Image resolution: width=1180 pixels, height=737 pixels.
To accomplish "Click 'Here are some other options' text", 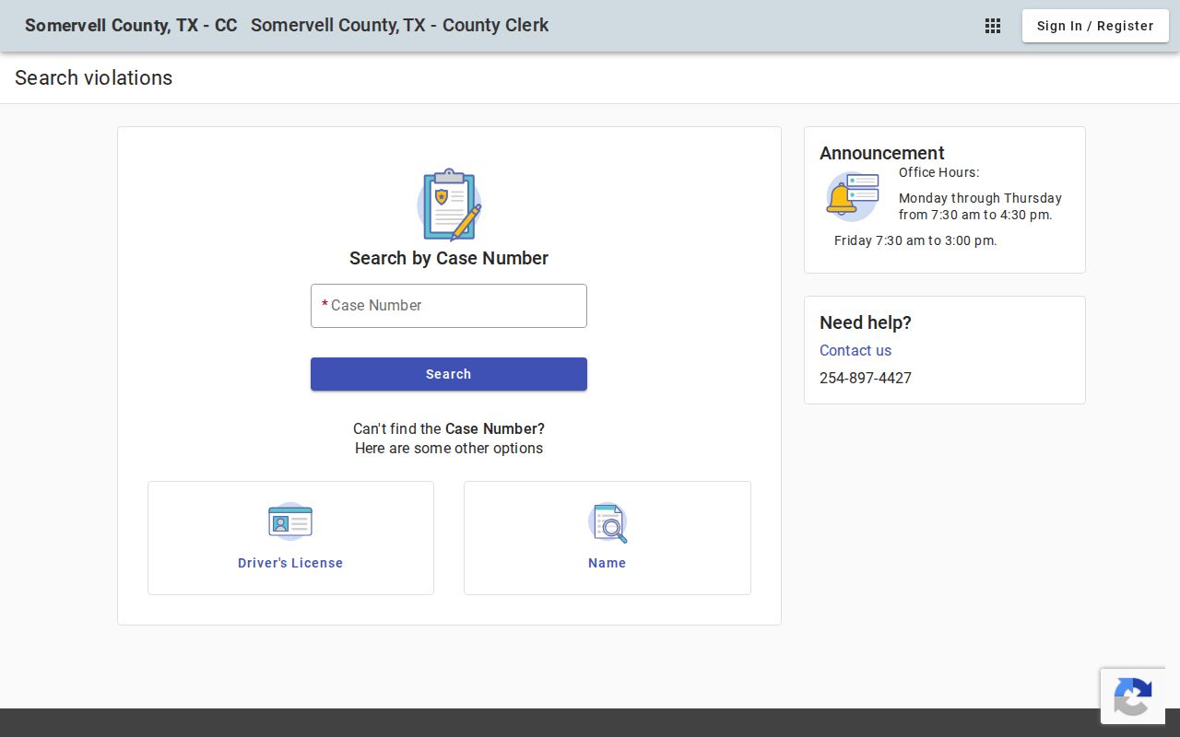I will pyautogui.click(x=449, y=449).
